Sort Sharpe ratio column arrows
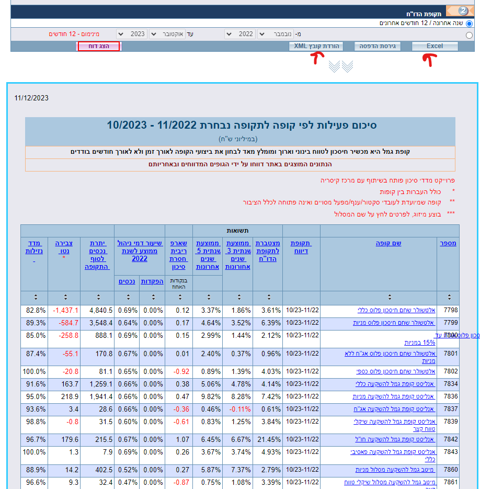 coord(180,297)
